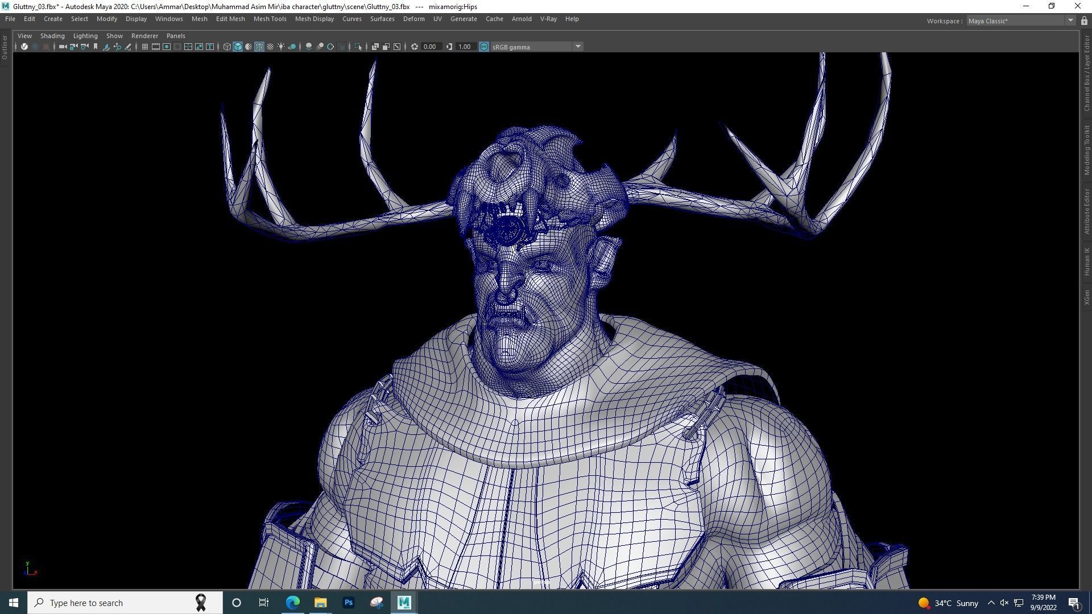Click the Depth of Field icon
Image resolution: width=1092 pixels, height=614 pixels.
(x=341, y=47)
